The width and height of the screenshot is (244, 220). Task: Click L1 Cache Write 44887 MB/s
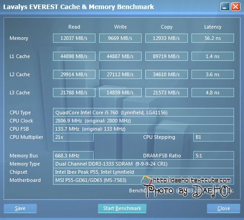point(120,56)
